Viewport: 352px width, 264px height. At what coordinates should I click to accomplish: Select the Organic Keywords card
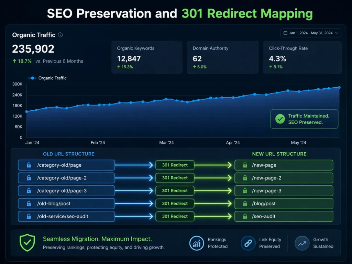(x=147, y=57)
